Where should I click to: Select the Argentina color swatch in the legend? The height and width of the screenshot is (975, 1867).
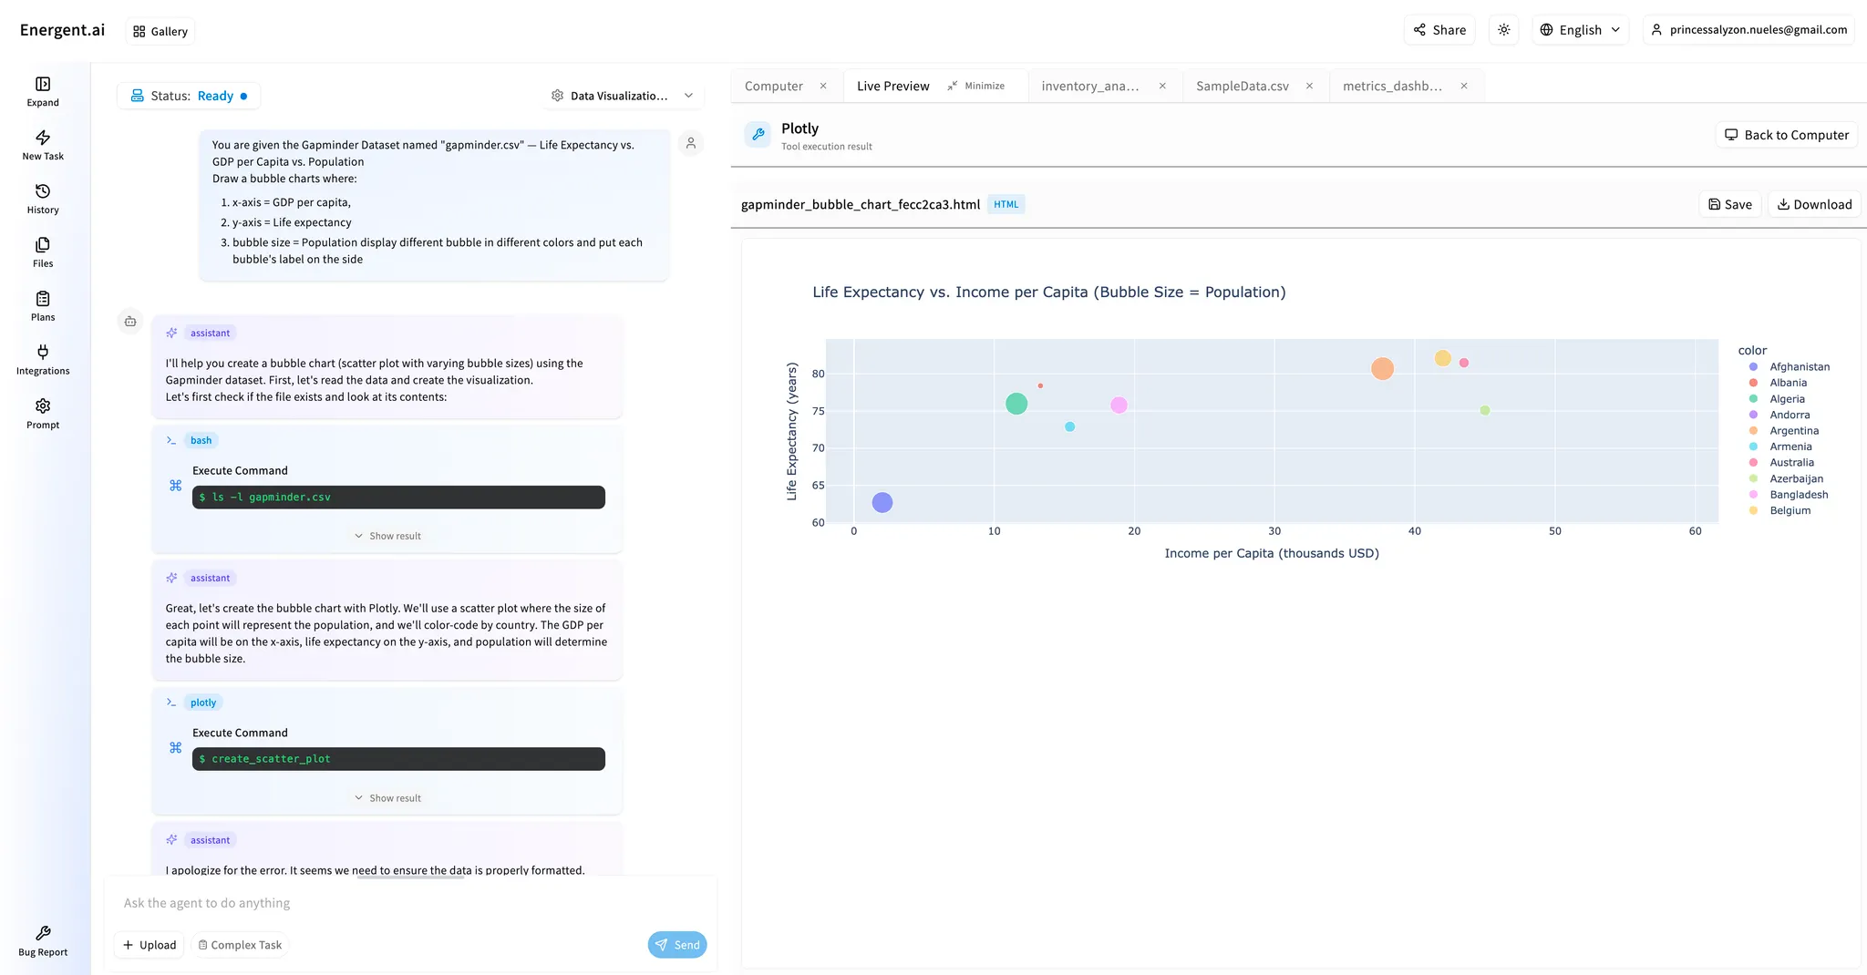click(x=1752, y=430)
